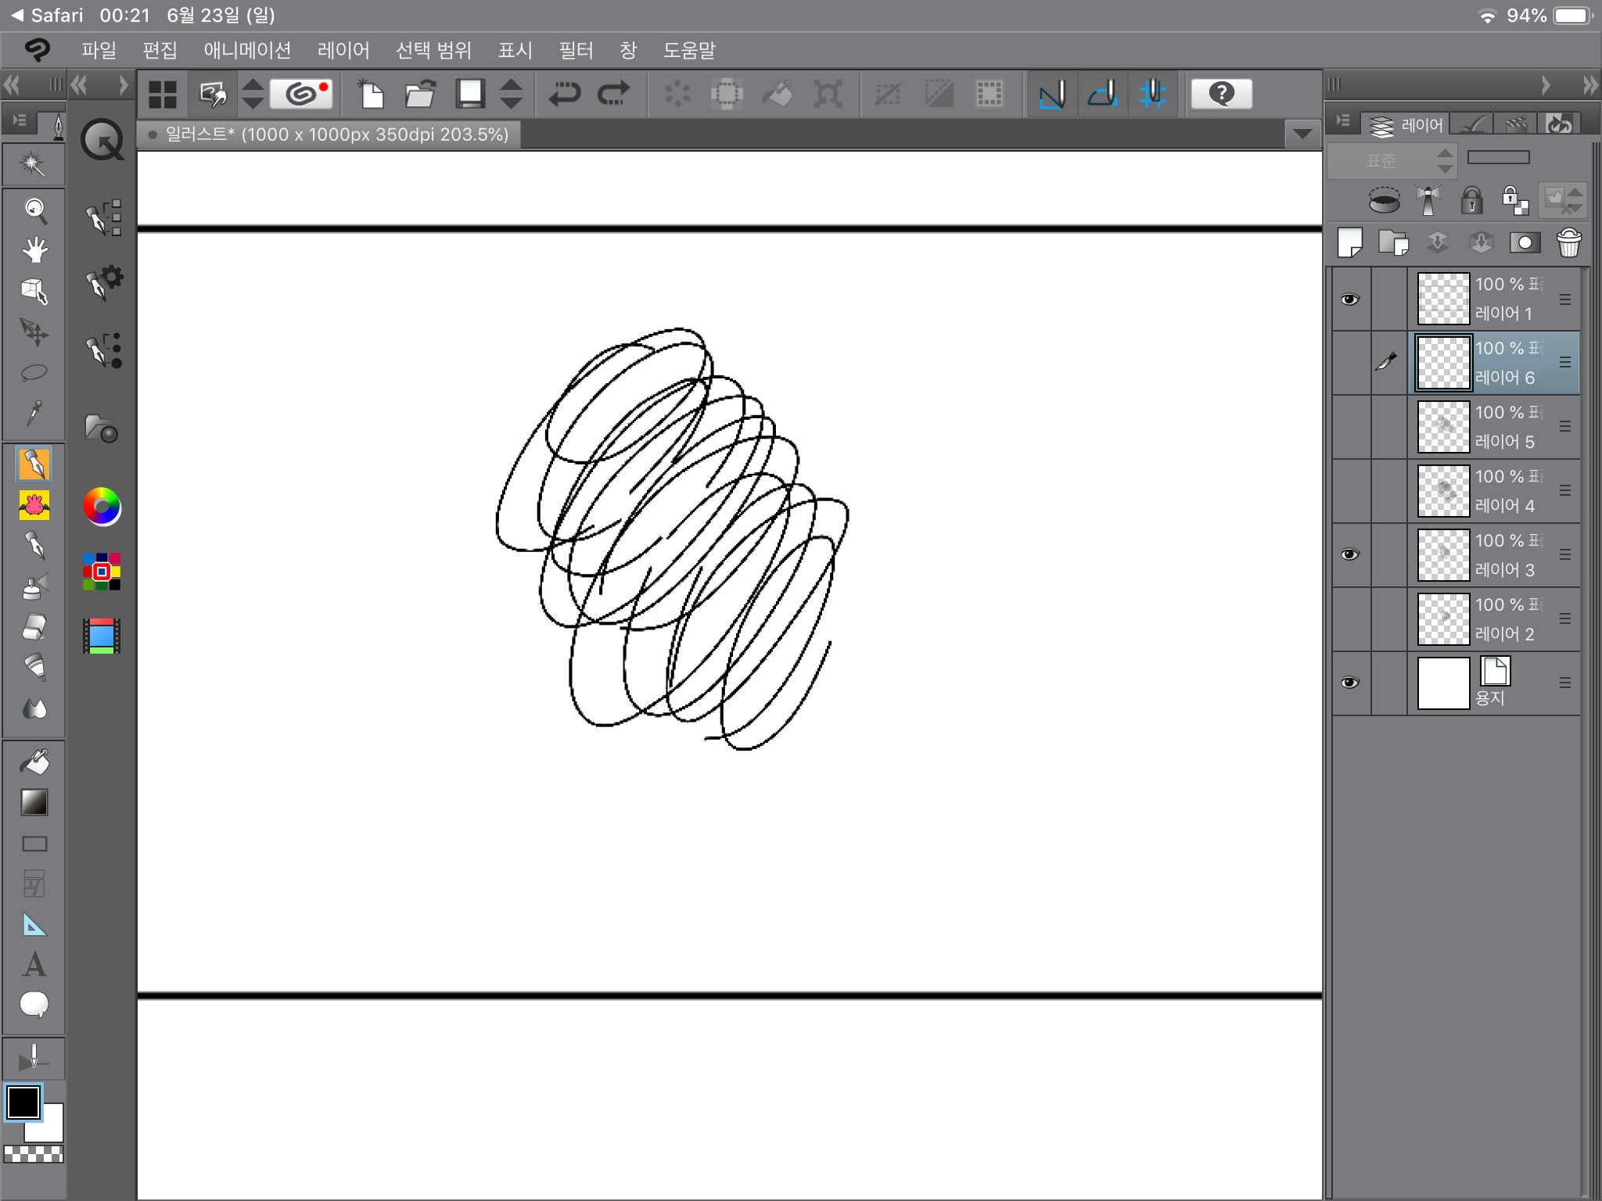Open the 애니메이션 menu
The image size is (1602, 1201).
coord(247,51)
